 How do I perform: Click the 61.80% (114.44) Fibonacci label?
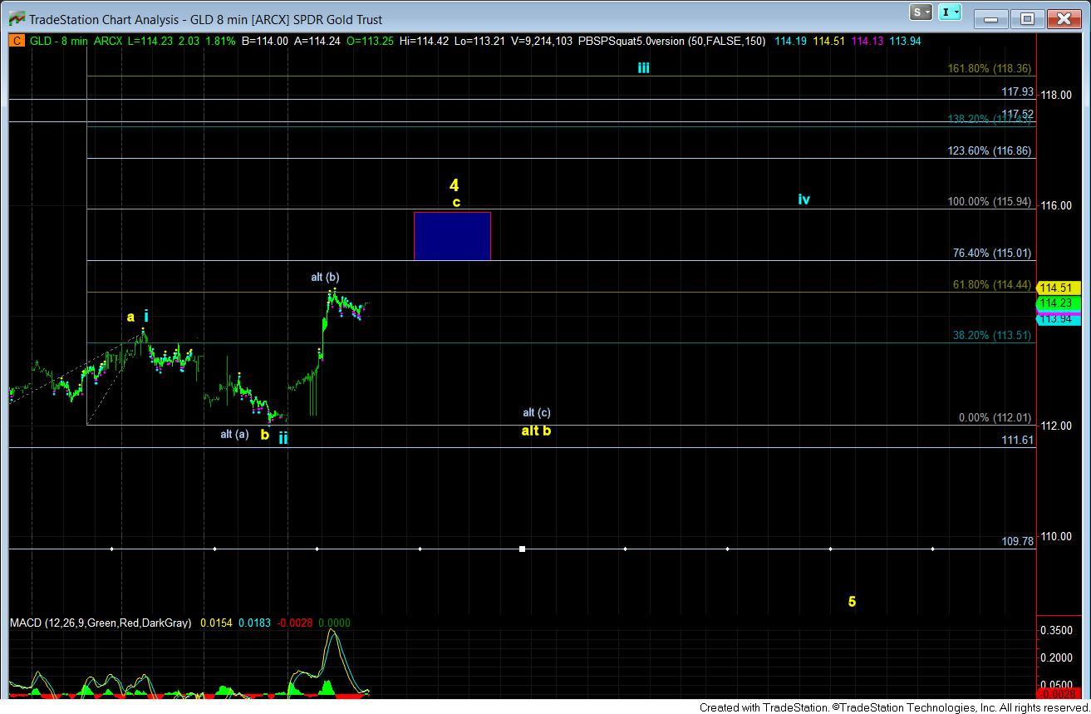click(992, 284)
